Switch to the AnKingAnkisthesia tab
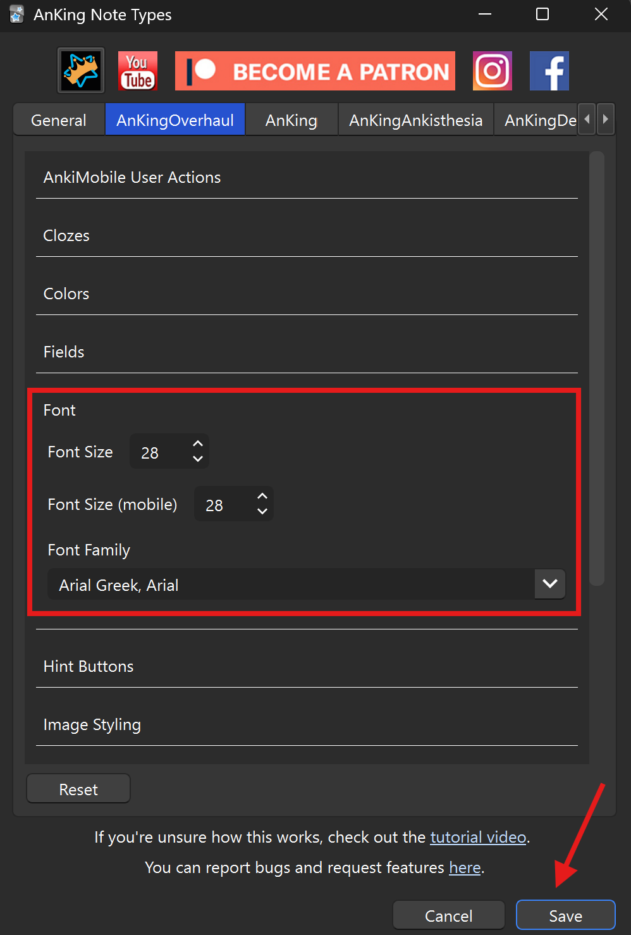Viewport: 631px width, 935px height. [415, 120]
